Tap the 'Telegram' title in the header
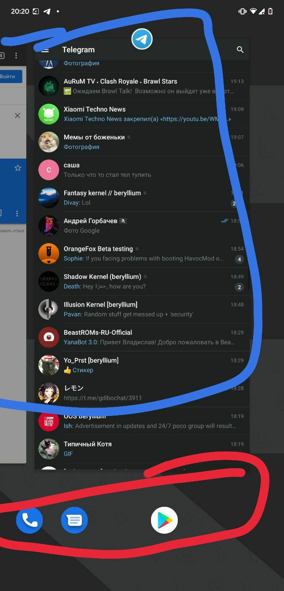The image size is (284, 591). 79,50
